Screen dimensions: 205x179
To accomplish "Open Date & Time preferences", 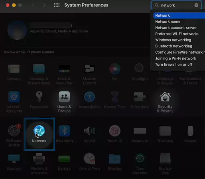I will point(89,159).
